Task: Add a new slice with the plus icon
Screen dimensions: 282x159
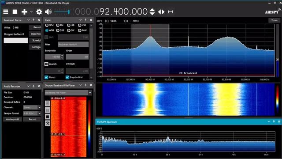Action: click(24, 12)
